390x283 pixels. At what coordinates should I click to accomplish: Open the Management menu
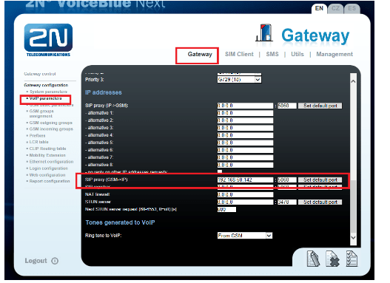(334, 54)
